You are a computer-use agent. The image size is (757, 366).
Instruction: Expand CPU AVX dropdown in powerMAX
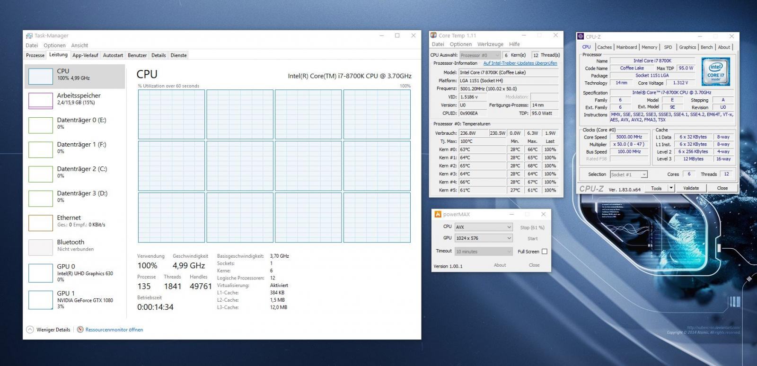[x=484, y=227]
